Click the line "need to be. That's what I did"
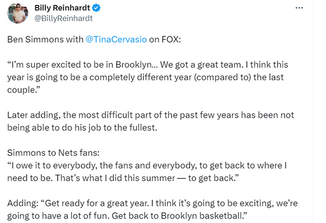The image size is (326, 223). coord(123,178)
